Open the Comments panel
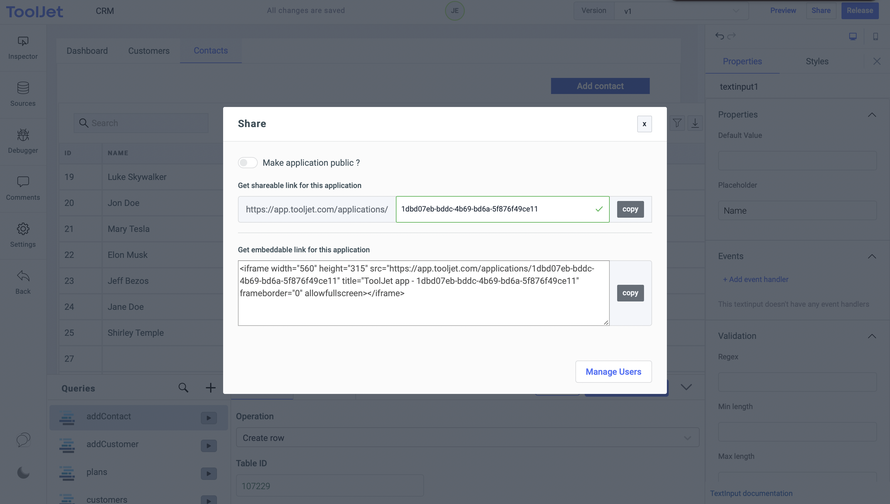 coord(23,188)
